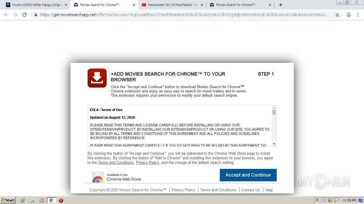364x204 pixels.
Task: Open Terms and Conditions link in the agreement paragraph
Action: click(x=116, y=163)
